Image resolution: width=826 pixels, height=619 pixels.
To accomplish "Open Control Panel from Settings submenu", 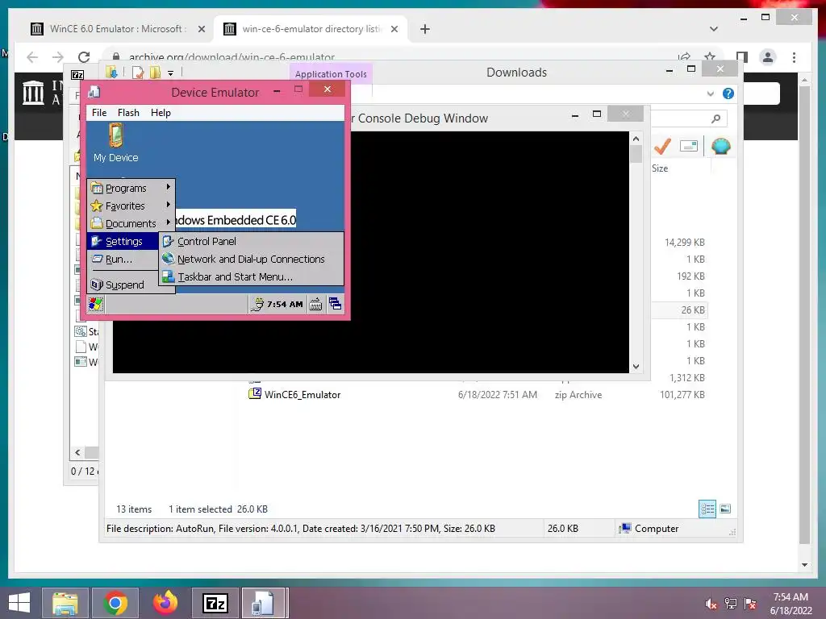I will (252, 241).
